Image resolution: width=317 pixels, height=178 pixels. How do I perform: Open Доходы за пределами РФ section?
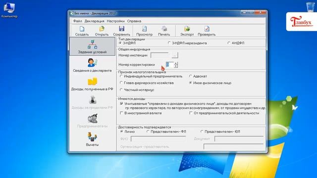(x=93, y=102)
